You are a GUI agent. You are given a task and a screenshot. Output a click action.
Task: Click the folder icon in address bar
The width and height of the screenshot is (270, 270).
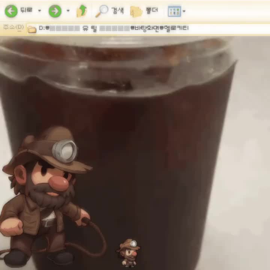tap(32, 29)
